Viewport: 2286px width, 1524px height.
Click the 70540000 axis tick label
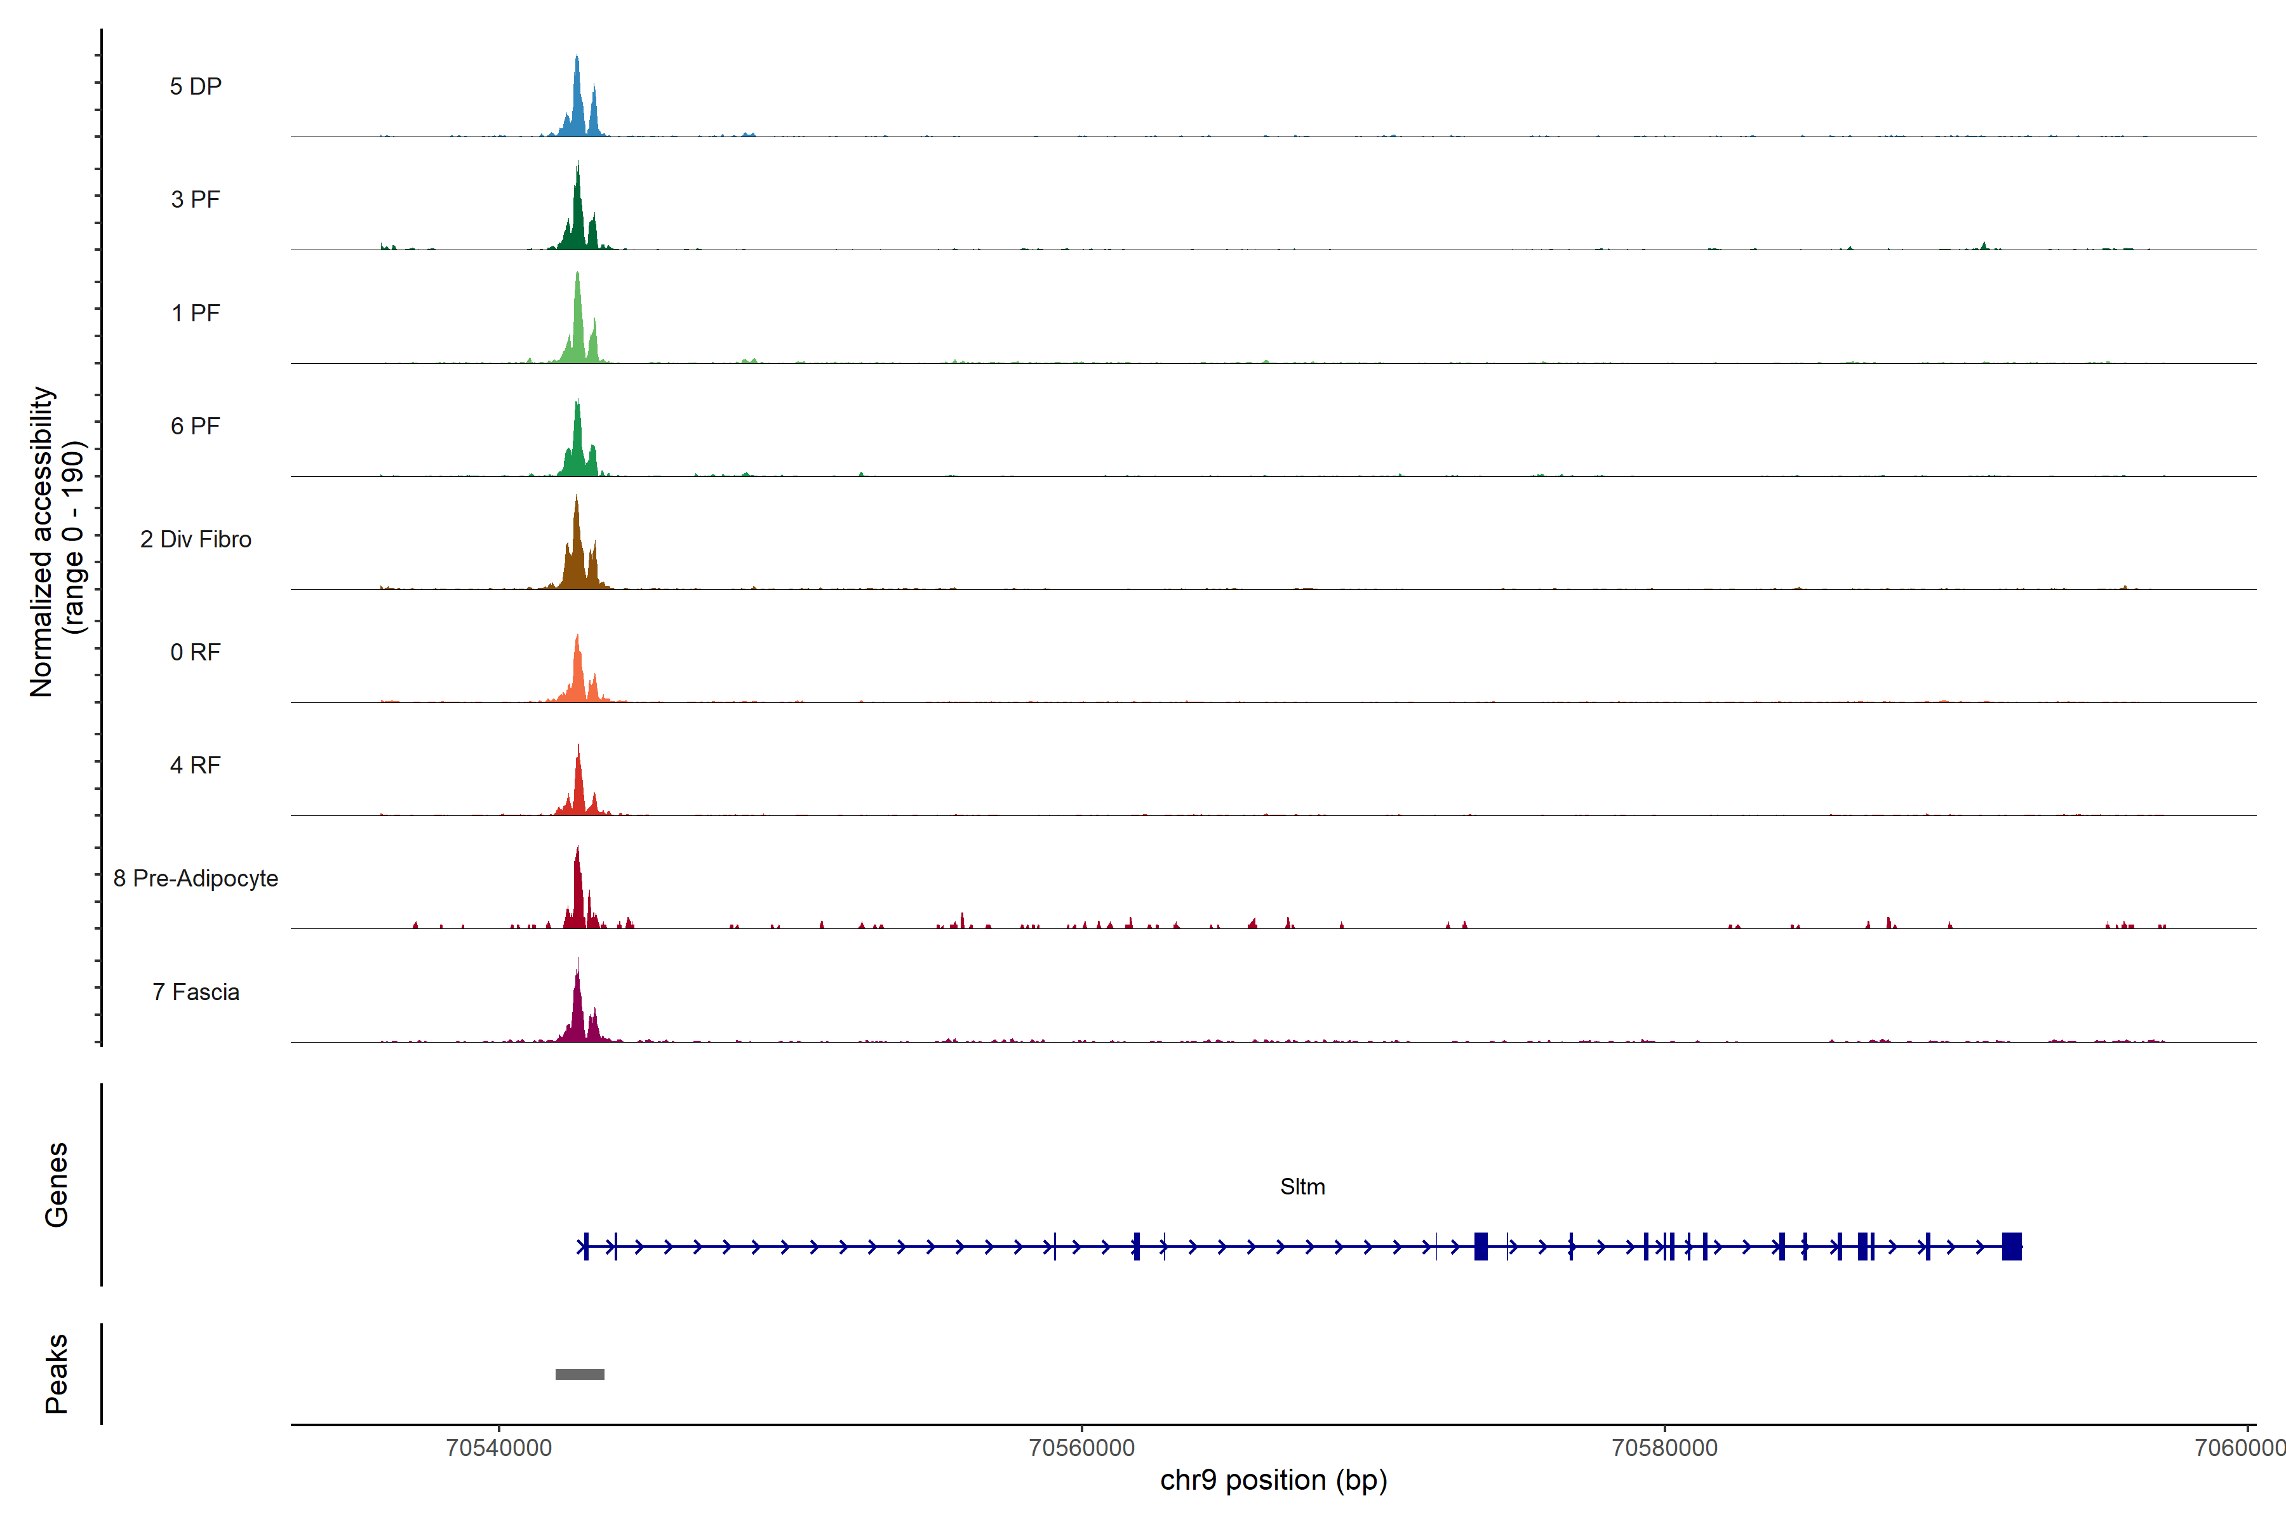tap(498, 1447)
